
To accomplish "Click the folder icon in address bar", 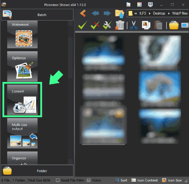I will click(130, 13).
